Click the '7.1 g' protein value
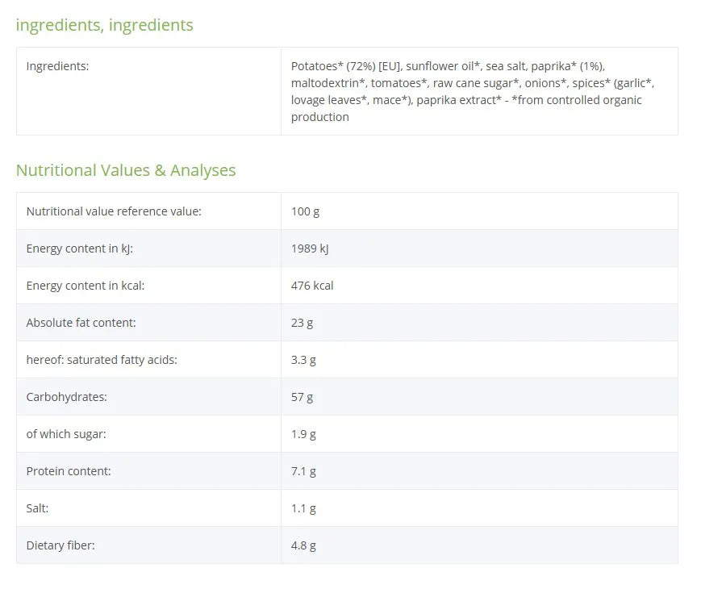The height and width of the screenshot is (589, 701). pos(303,471)
